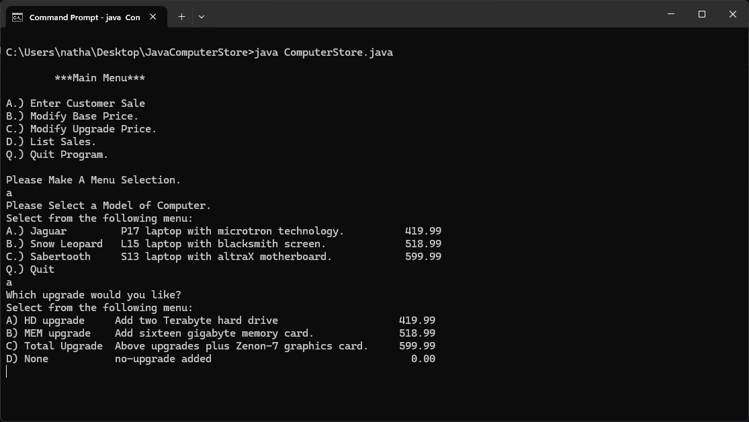Click the Sabertooth price "599.99"
Image resolution: width=749 pixels, height=422 pixels.
(423, 256)
